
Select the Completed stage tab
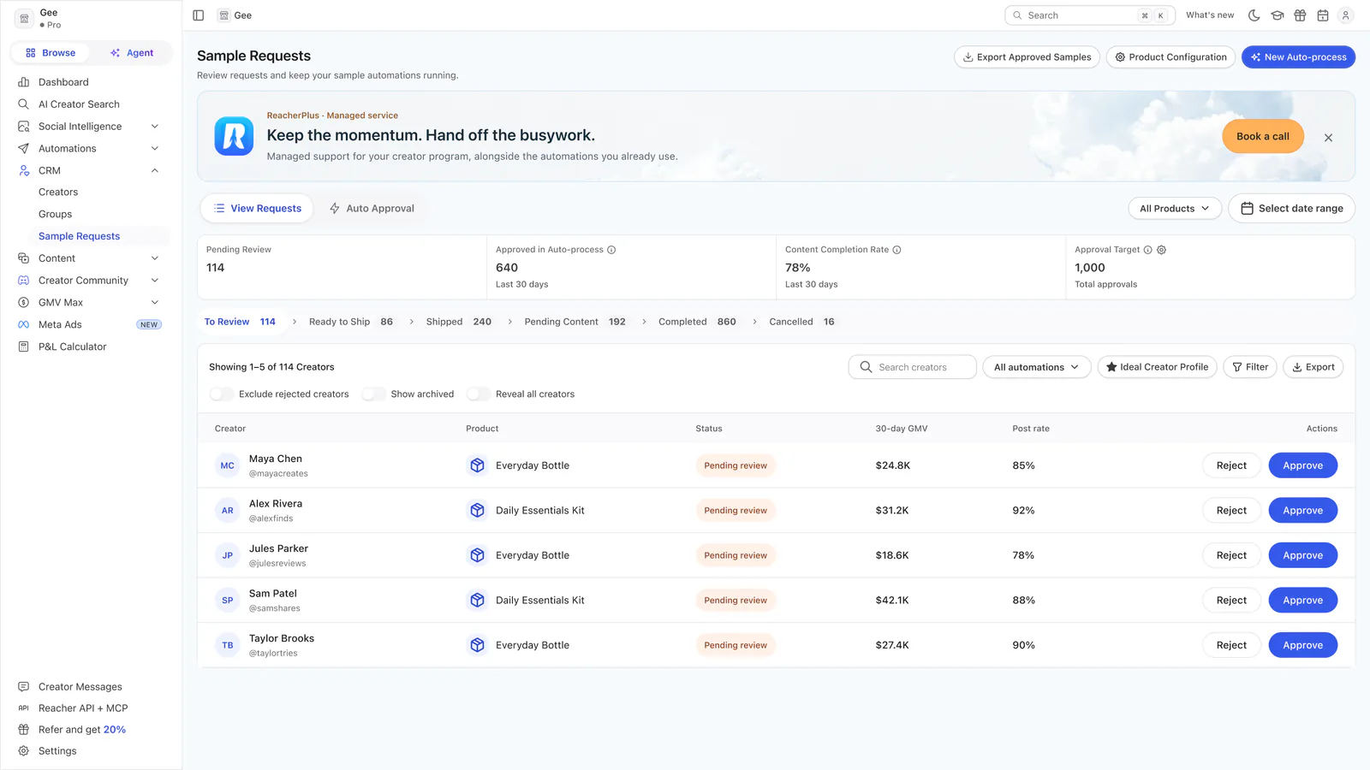(x=697, y=322)
